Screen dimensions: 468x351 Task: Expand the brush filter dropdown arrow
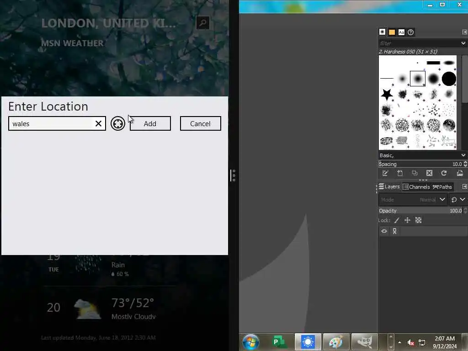click(x=463, y=43)
